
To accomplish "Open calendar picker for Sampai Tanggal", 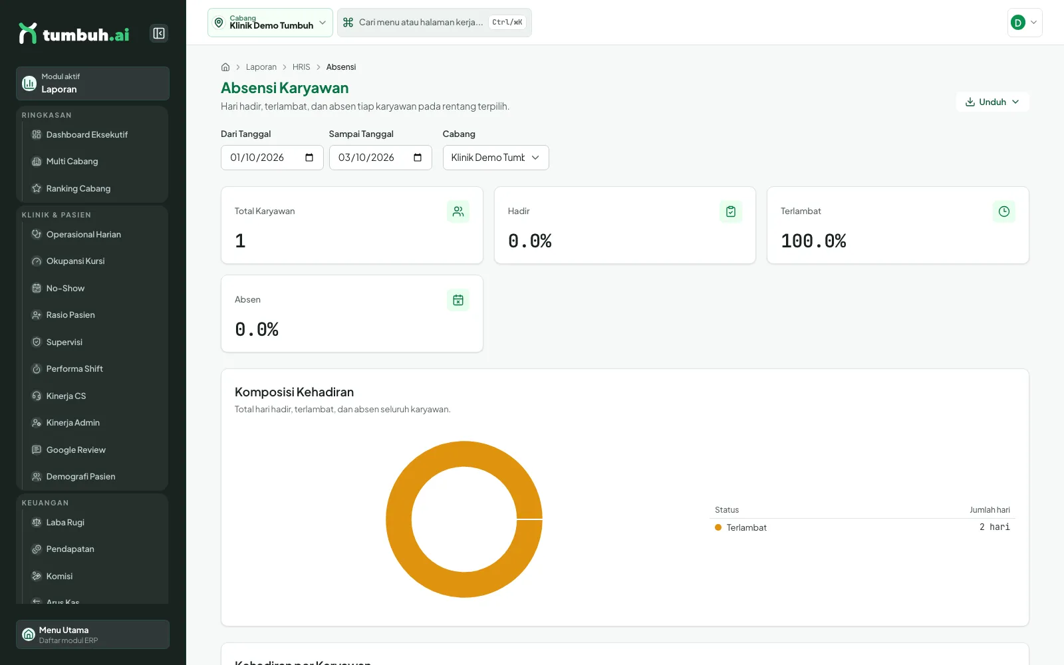I will [418, 158].
